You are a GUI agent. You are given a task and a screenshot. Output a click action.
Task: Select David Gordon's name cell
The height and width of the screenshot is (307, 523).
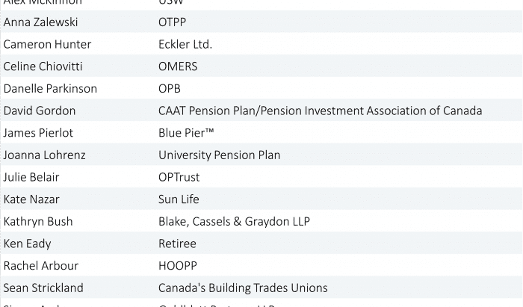39,111
